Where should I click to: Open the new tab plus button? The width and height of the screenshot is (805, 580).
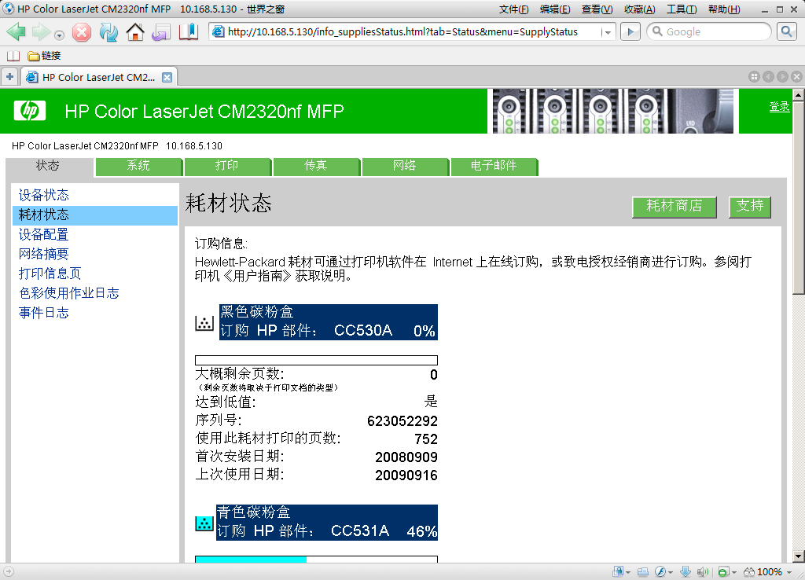[x=9, y=77]
